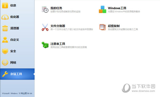The height and width of the screenshot is (97, 160).
Task: Click the yellow 信息 info icon
Action: tap(5, 5)
